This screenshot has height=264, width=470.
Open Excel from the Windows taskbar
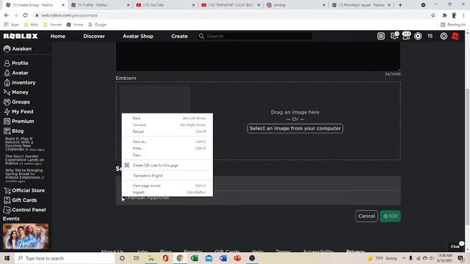(194, 258)
